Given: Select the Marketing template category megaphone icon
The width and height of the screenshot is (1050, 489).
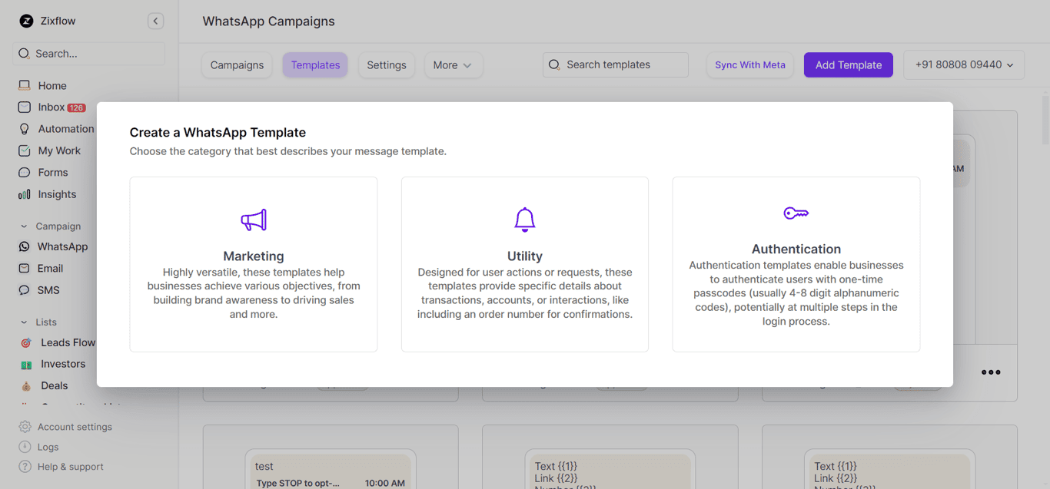Looking at the screenshot, I should pos(254,219).
